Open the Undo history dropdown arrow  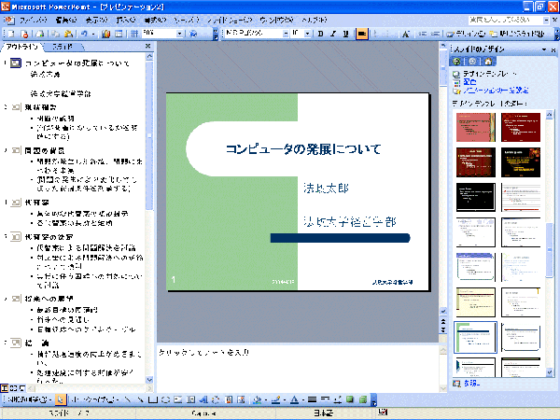tap(93, 34)
